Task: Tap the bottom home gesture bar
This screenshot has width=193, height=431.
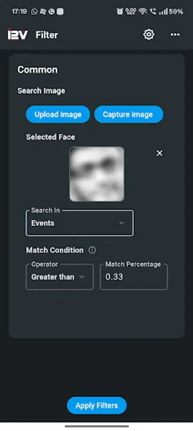Action: pyautogui.click(x=97, y=426)
